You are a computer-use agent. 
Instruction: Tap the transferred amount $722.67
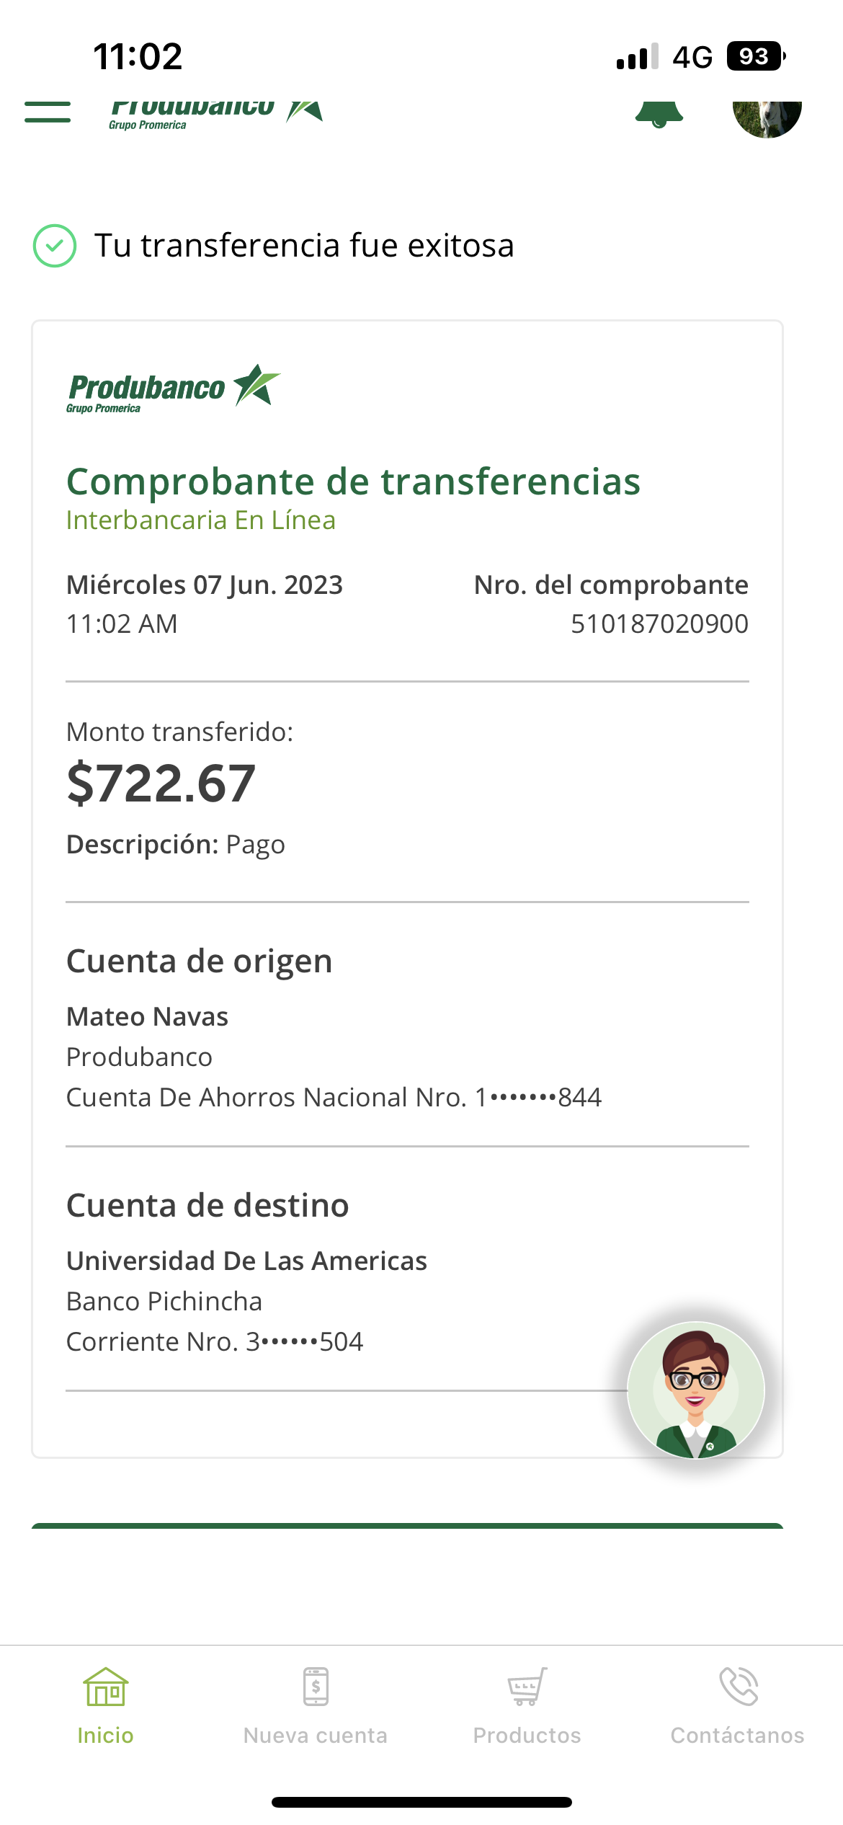(x=161, y=783)
